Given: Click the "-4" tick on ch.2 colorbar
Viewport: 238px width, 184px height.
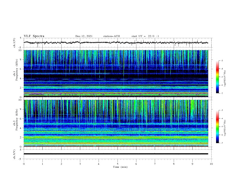Looking at the screenshot, I should pyautogui.click(x=221, y=118).
